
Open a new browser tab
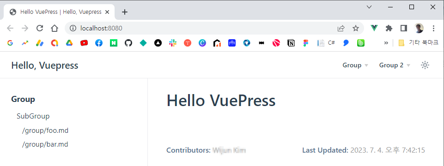point(125,12)
